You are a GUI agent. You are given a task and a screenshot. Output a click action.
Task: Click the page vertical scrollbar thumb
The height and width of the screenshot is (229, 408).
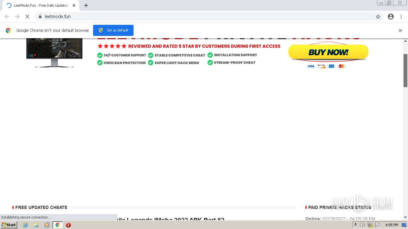405,70
